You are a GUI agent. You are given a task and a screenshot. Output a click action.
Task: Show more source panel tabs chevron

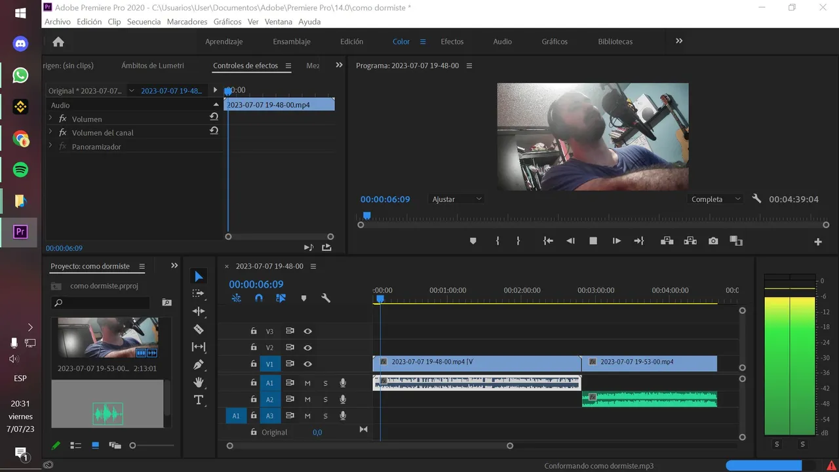[339, 65]
